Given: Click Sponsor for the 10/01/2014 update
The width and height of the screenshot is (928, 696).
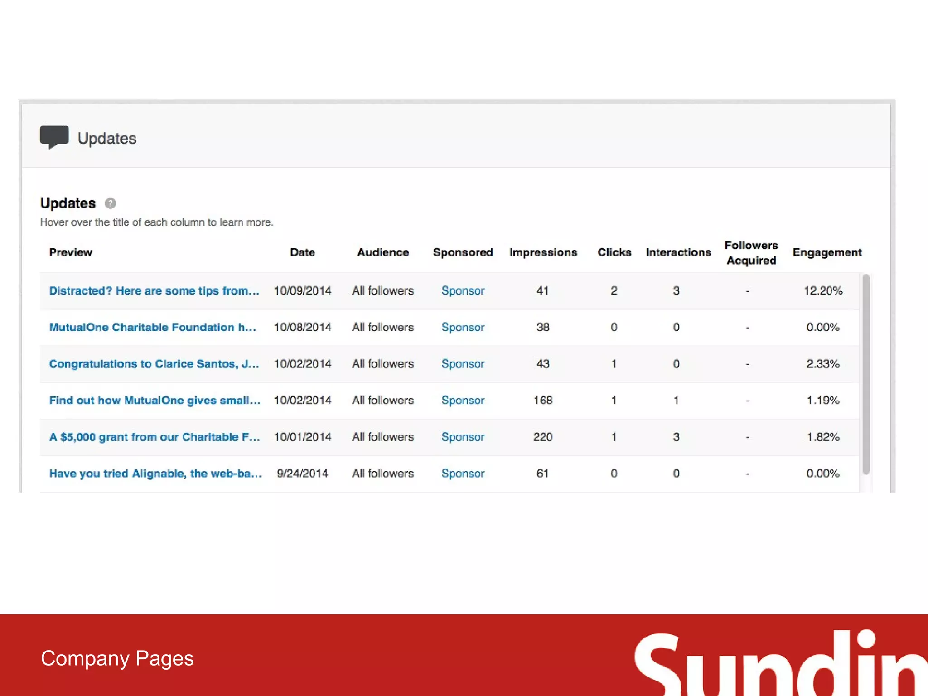Looking at the screenshot, I should point(463,437).
